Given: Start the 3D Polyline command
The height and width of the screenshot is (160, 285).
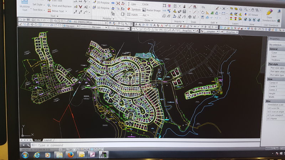Looking at the screenshot, I should pyautogui.click(x=101, y=8).
